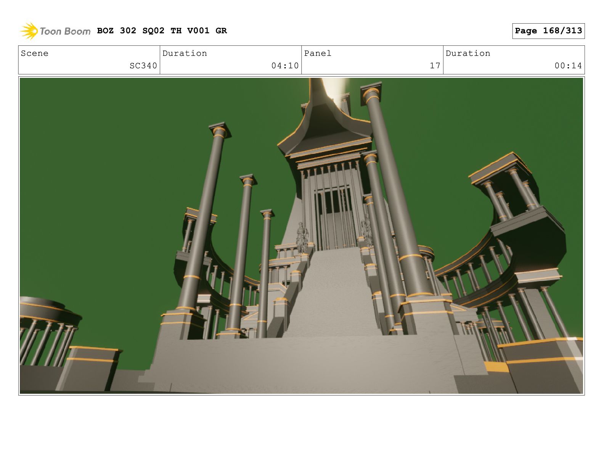This screenshot has width=604, height=467.
Task: Select the SC340 scene value
Action: coord(143,66)
